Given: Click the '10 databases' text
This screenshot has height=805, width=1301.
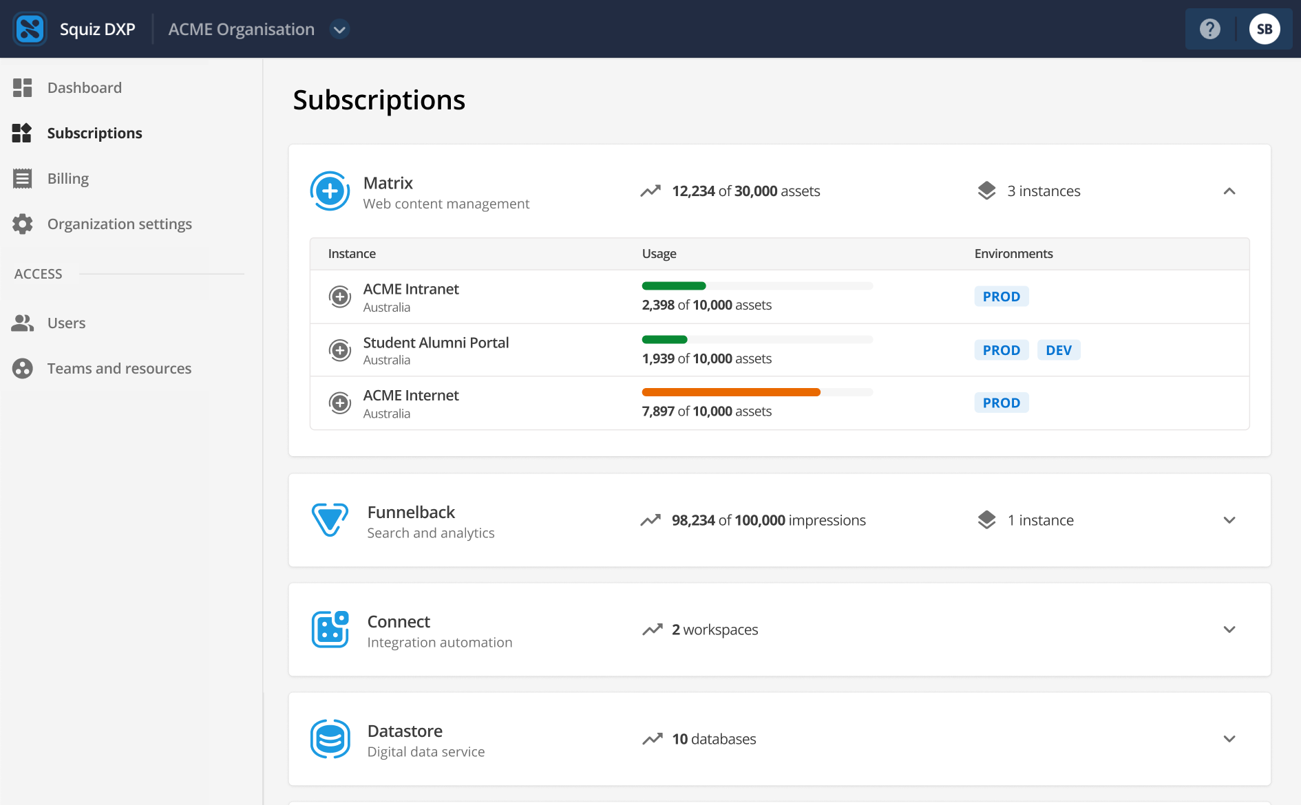Looking at the screenshot, I should click(x=714, y=739).
